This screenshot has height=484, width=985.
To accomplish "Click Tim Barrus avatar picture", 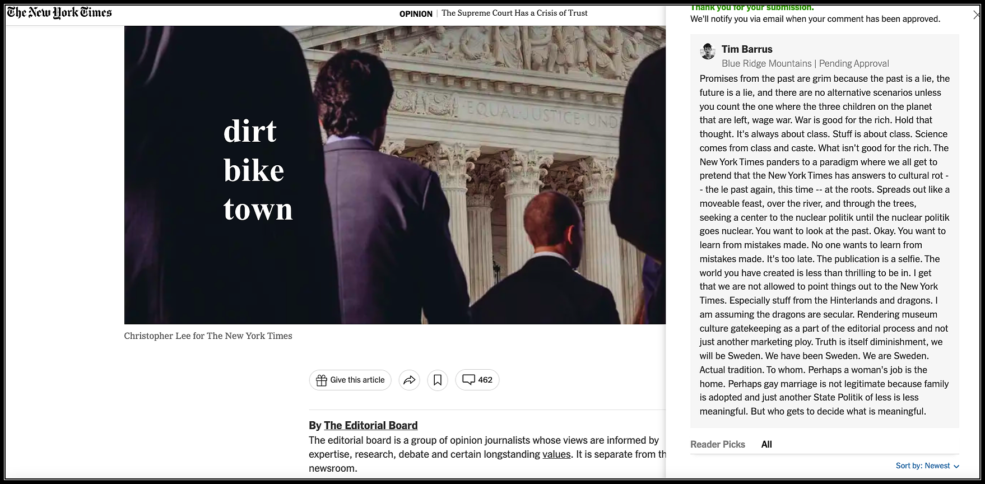I will pyautogui.click(x=708, y=52).
